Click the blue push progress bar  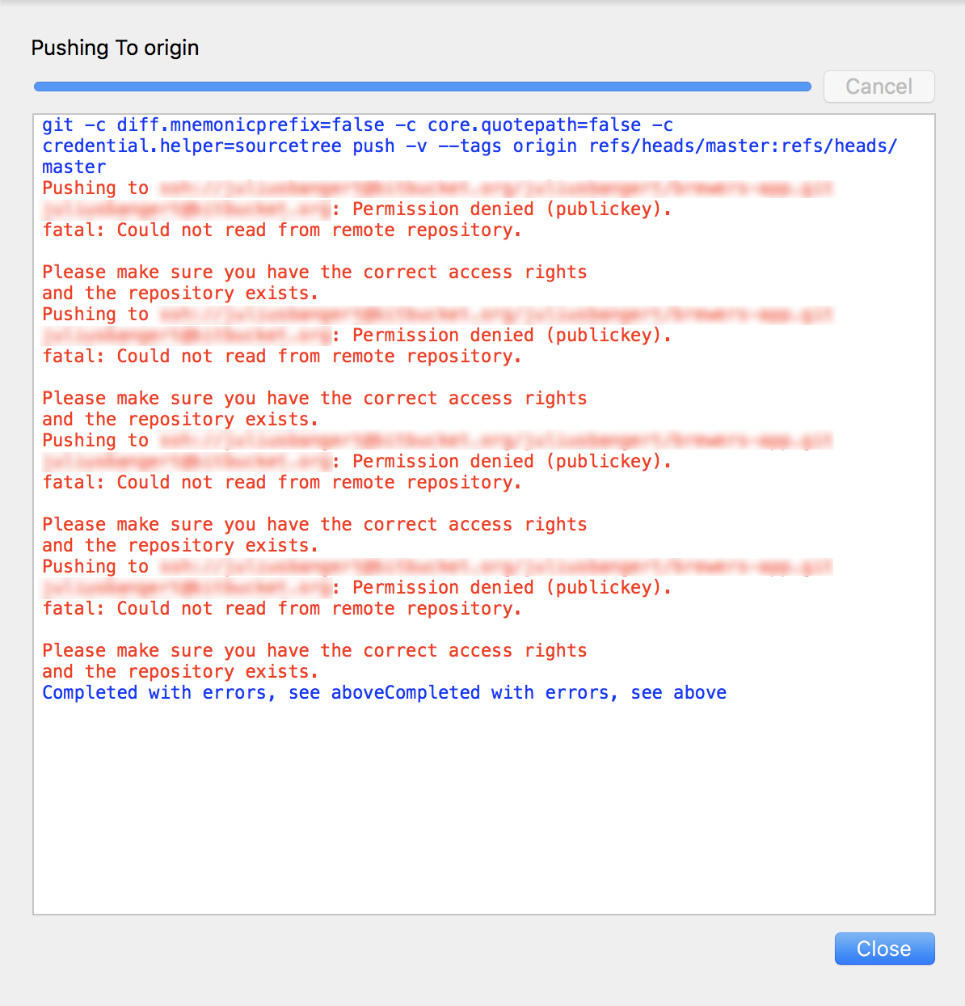(422, 87)
